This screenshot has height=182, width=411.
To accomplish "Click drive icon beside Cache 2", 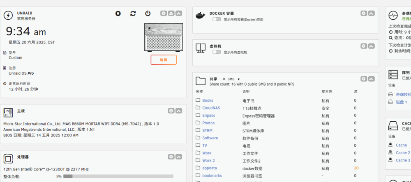I will coord(390,152).
